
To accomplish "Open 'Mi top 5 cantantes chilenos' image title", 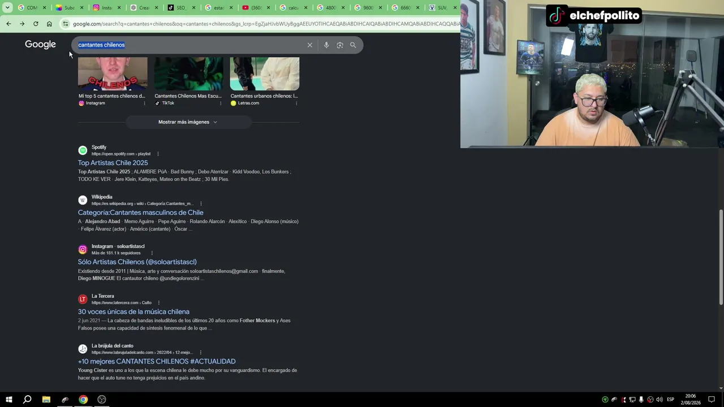I will click(x=112, y=96).
